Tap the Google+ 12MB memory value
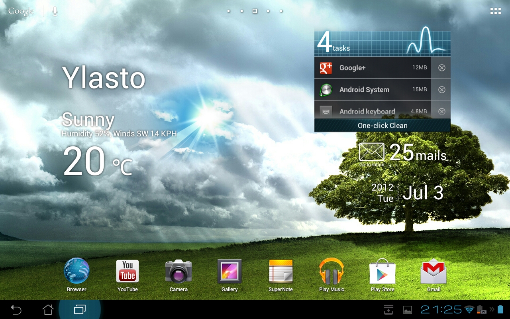Image resolution: width=510 pixels, height=319 pixels. coord(420,68)
